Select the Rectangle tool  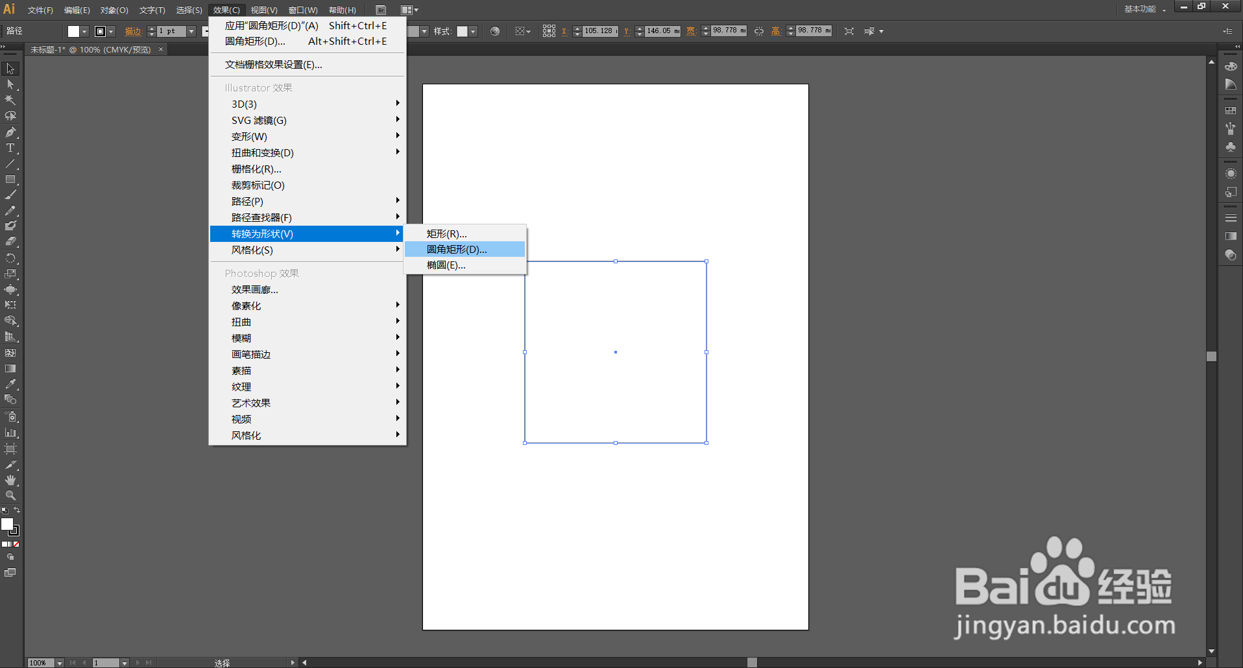(10, 180)
